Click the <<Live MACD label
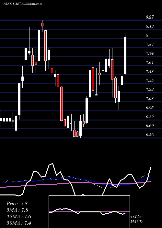This screenshot has height=228, width=162. click(x=136, y=219)
